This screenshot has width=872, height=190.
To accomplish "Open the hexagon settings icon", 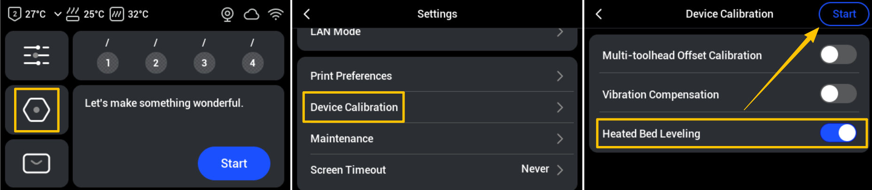I will click(37, 110).
